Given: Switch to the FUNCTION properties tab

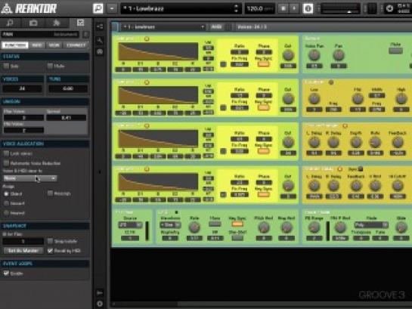Looking at the screenshot, I should tap(15, 45).
